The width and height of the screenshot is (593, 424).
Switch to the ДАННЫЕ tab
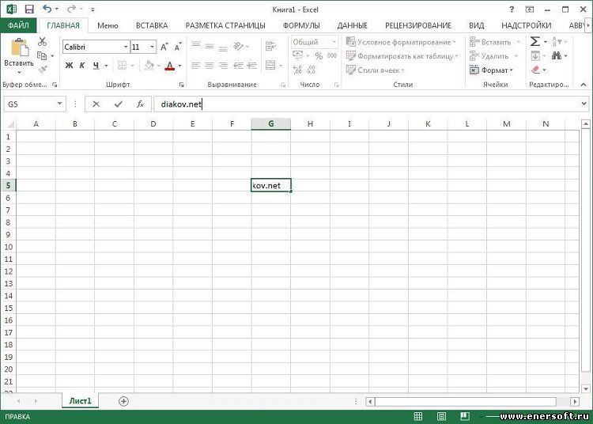pos(353,25)
